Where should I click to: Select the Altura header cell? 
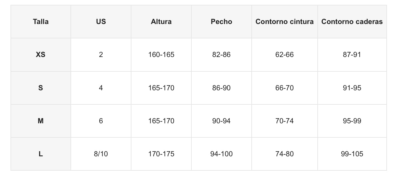(161, 22)
